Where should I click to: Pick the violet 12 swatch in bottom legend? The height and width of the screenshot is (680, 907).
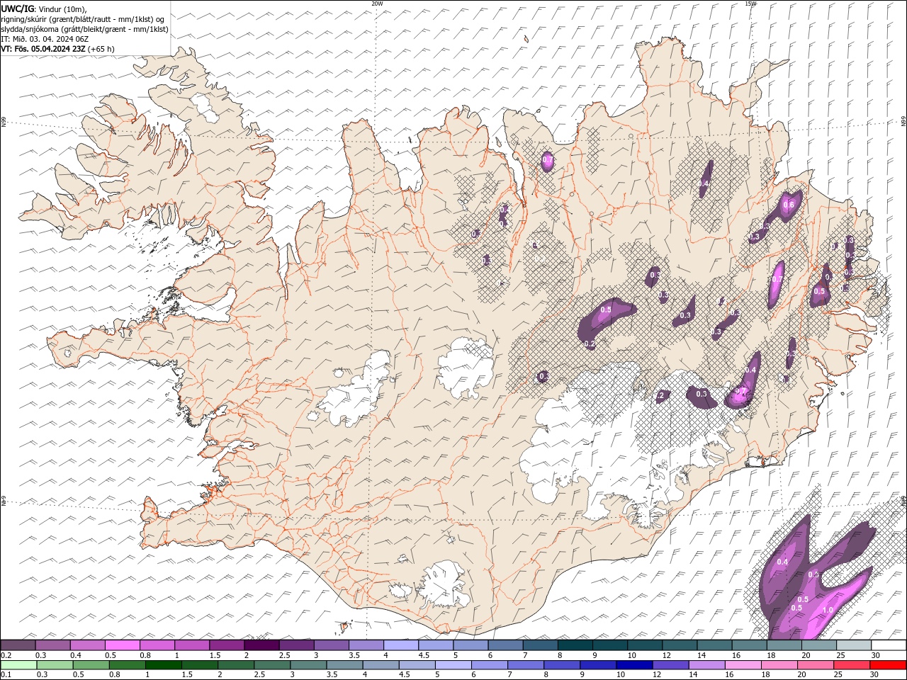point(670,665)
